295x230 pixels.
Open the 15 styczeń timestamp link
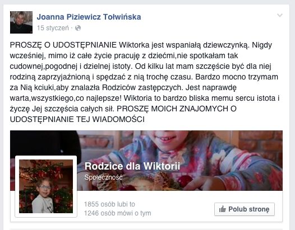point(53,28)
